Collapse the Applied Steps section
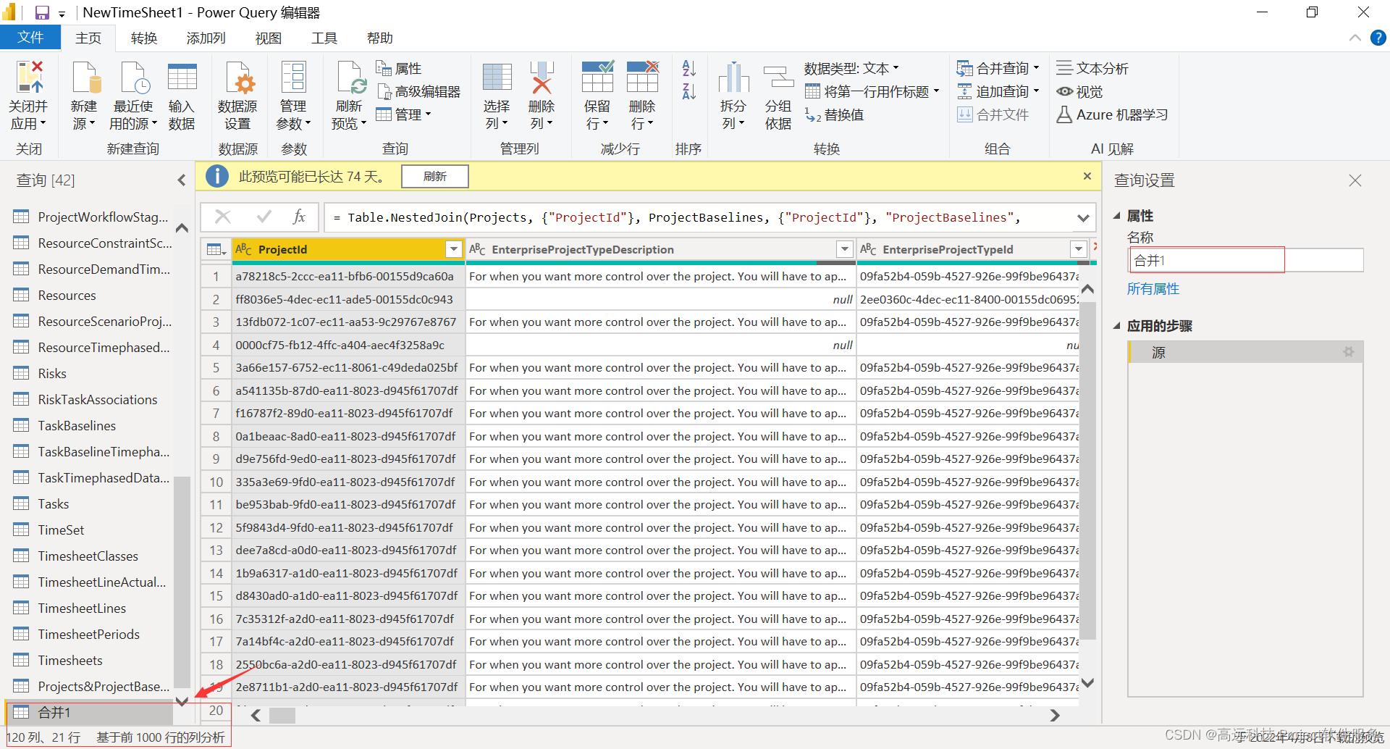Screen dimensions: 1390x749 click(1117, 326)
